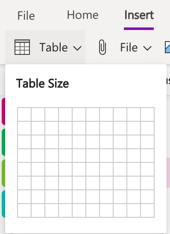Open the File menu tab
This screenshot has height=234, width=170.
(26, 15)
